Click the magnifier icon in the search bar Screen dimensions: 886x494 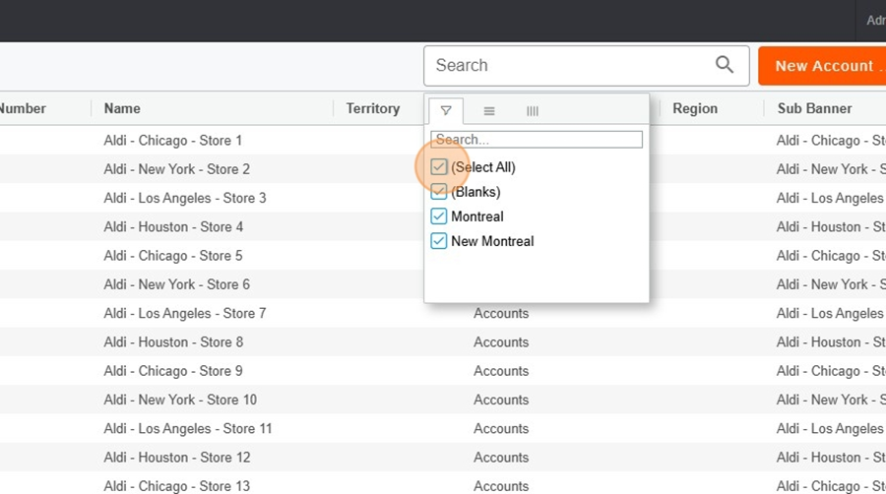pos(724,65)
